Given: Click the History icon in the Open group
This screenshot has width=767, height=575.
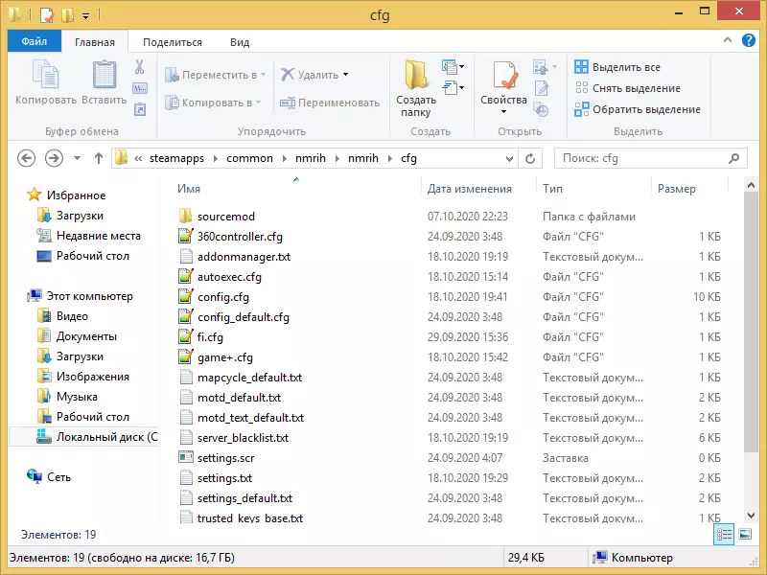Looking at the screenshot, I should (x=541, y=109).
